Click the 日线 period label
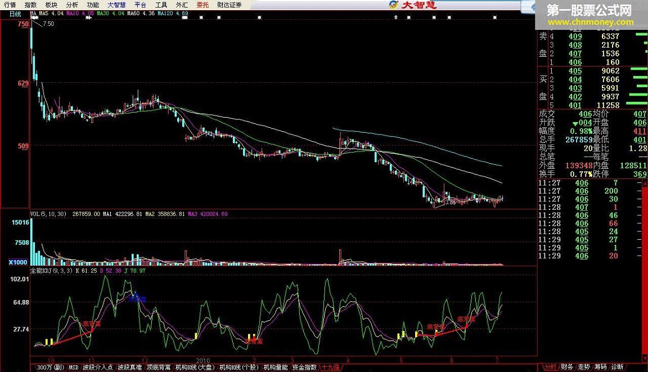Viewport: 648px width, 372px height. click(x=15, y=14)
